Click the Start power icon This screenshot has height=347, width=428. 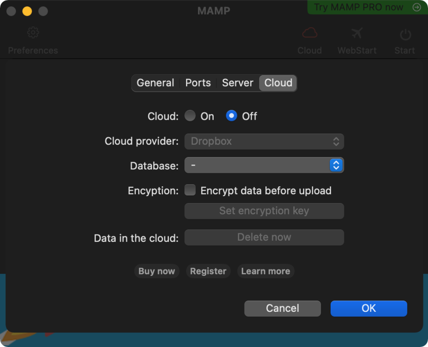[405, 34]
